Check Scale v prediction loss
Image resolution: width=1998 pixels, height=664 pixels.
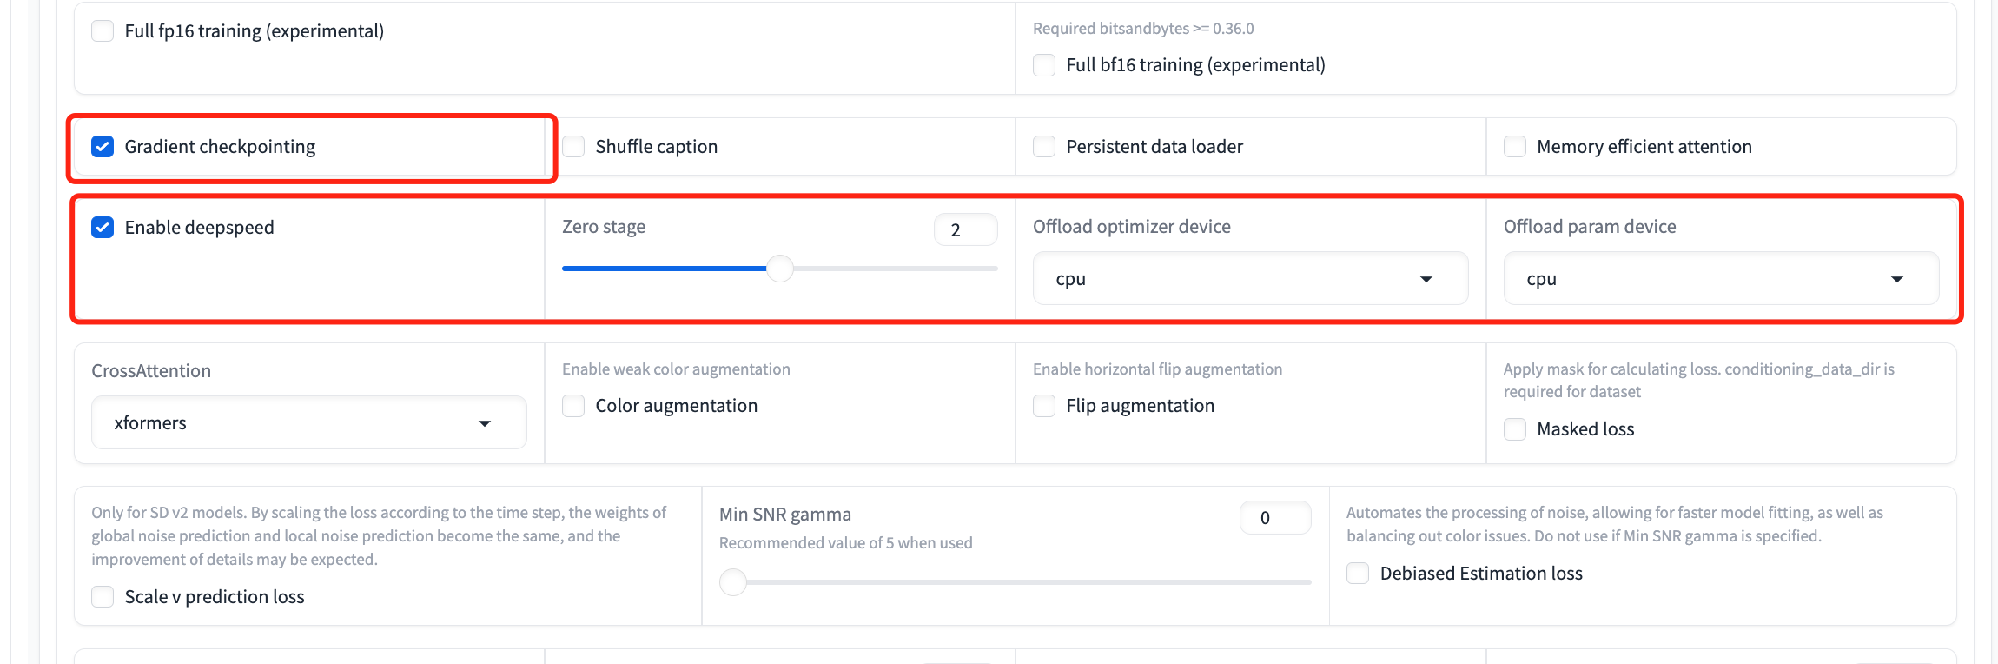pos(103,597)
